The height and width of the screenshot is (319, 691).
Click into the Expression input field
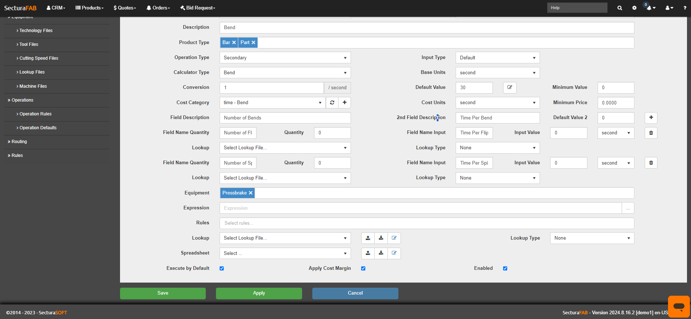tap(420, 208)
